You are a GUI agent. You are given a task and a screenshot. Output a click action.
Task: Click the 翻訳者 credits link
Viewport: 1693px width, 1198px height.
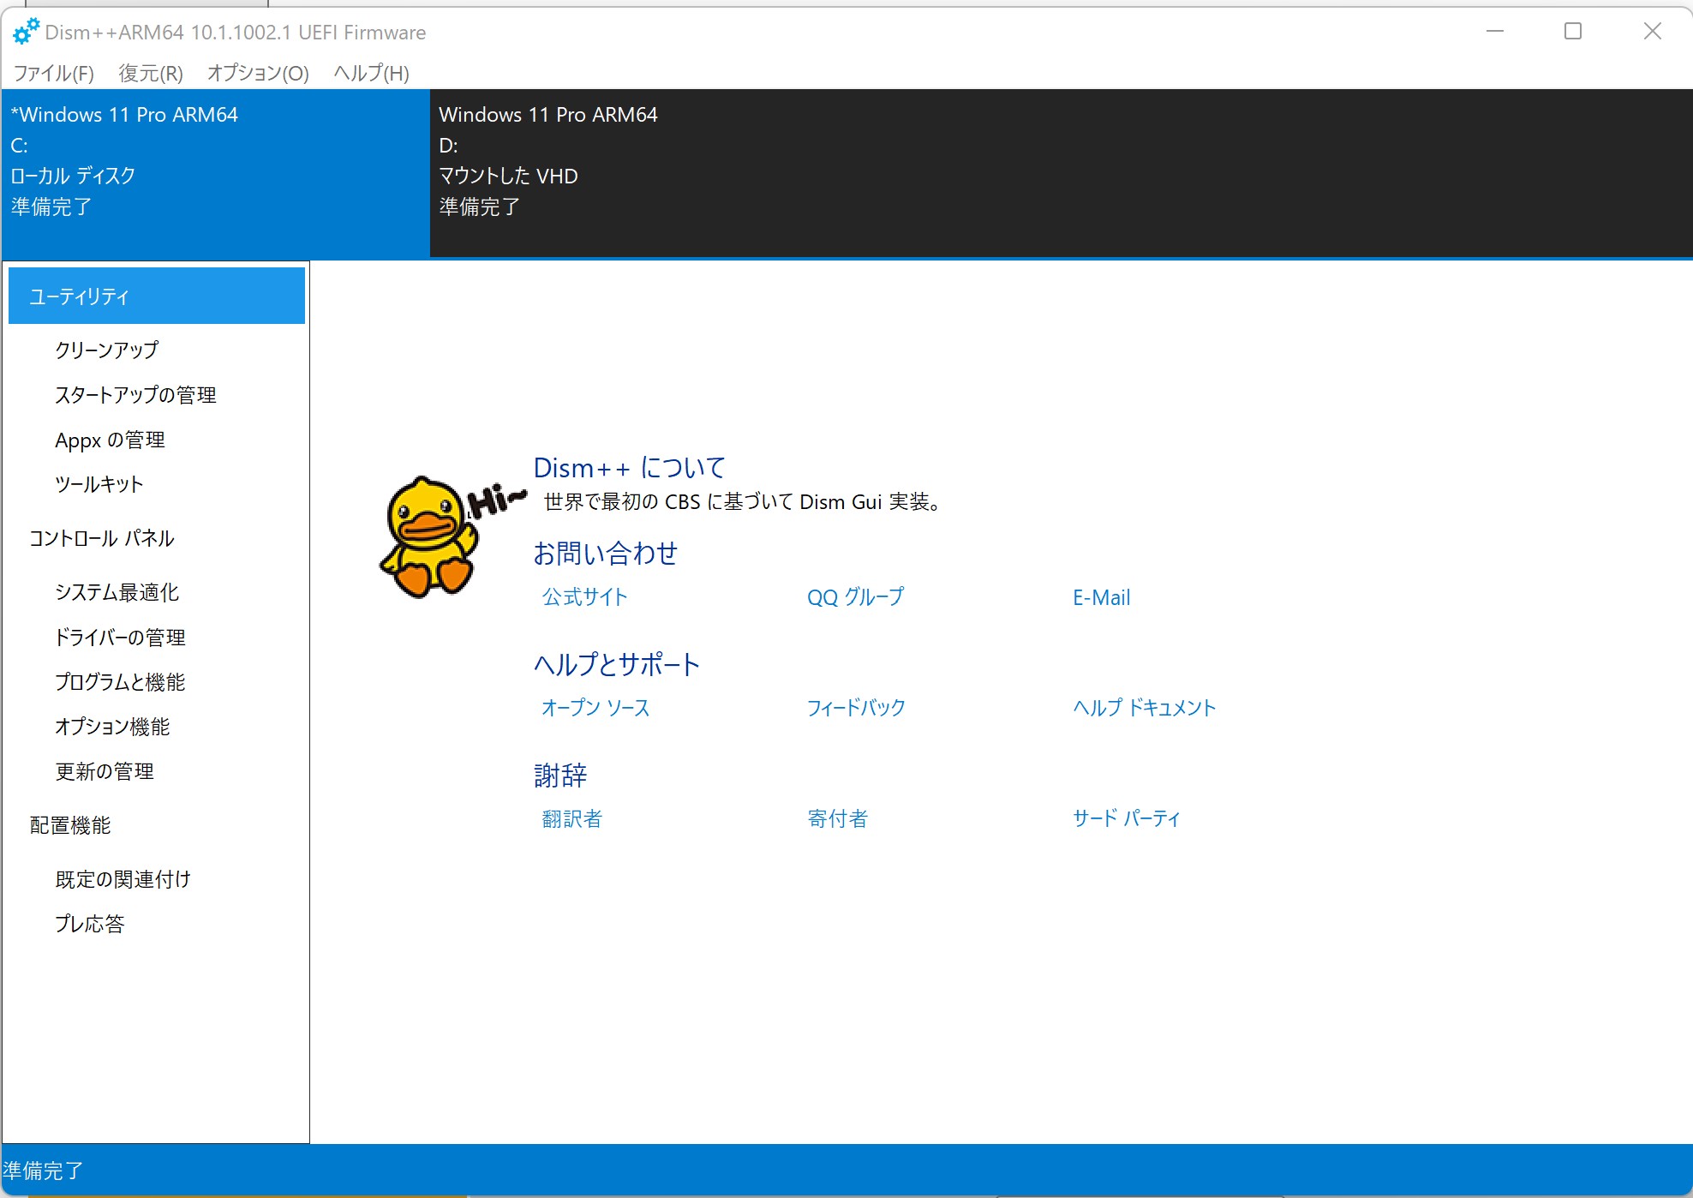(x=571, y=818)
